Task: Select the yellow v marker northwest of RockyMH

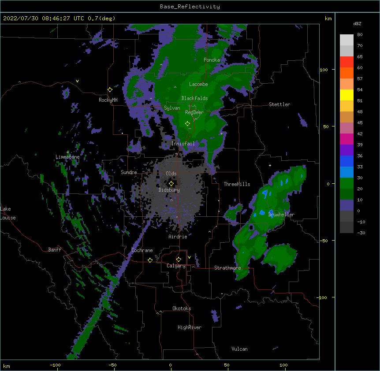Action: point(77,81)
